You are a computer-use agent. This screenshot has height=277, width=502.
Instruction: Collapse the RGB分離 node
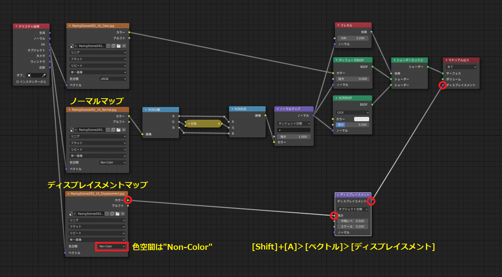pos(145,110)
